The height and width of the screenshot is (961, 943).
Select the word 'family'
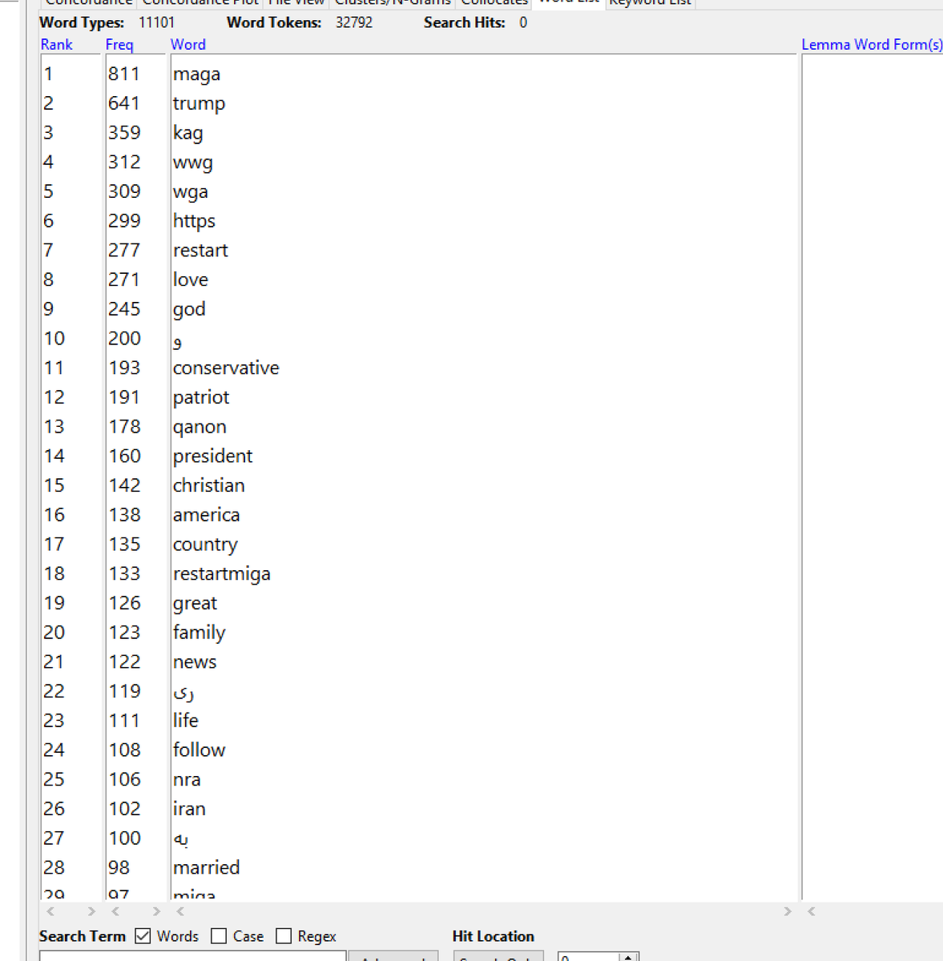click(199, 633)
